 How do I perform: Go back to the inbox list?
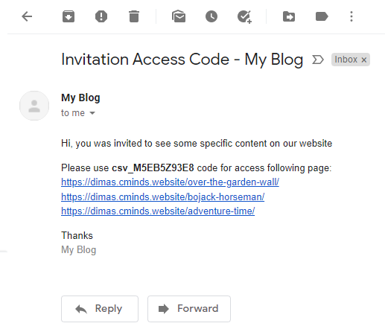pyautogui.click(x=27, y=17)
